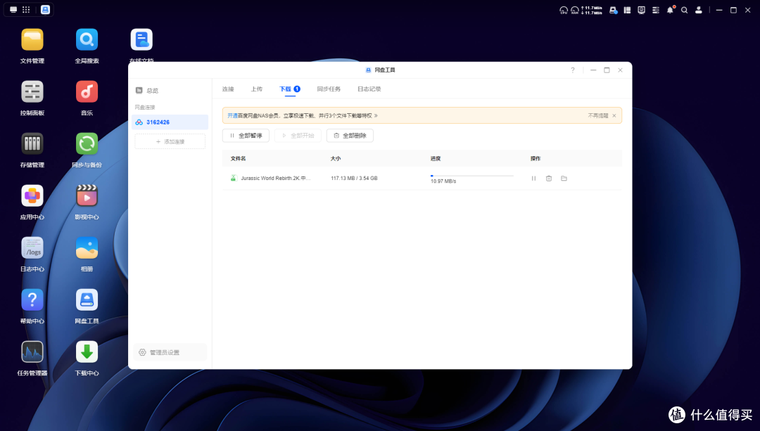
Task: Click the 10.97 MB/s speed text
Action: tap(443, 181)
